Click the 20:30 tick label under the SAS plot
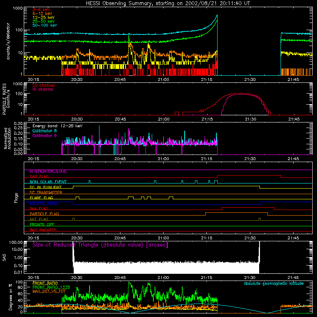The image size is (317, 317). click(76, 278)
